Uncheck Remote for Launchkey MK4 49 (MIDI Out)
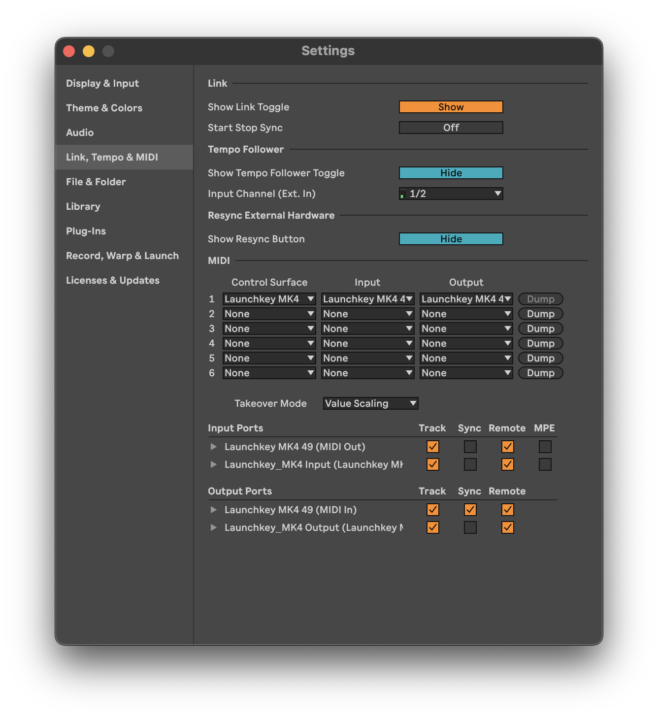This screenshot has height=718, width=658. (x=508, y=447)
